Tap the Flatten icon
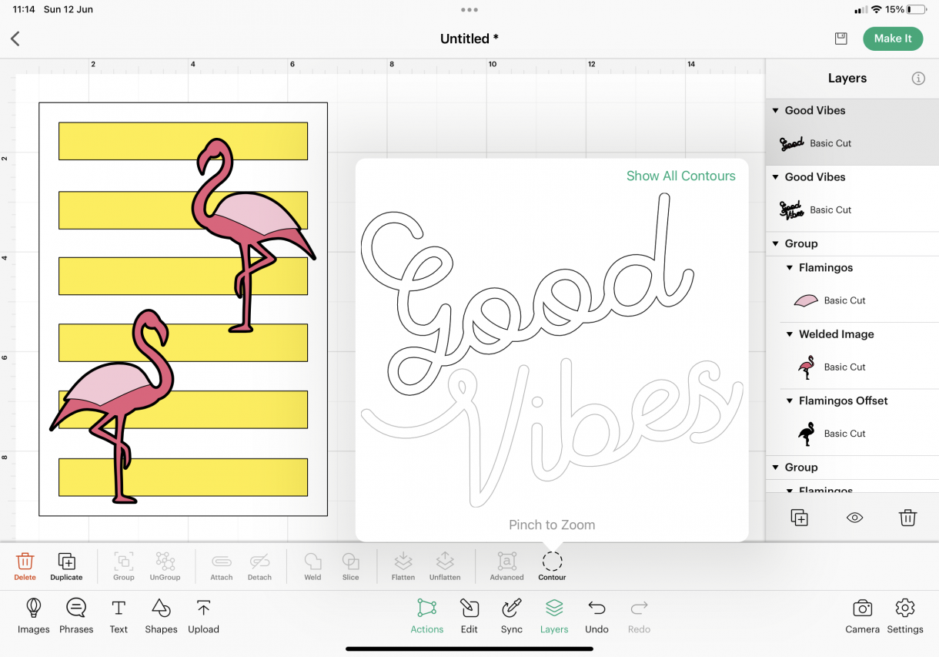Screen dimensions: 939x657 pyautogui.click(x=403, y=566)
